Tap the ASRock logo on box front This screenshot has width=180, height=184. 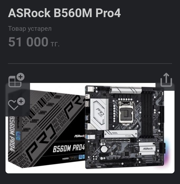pos(79,136)
